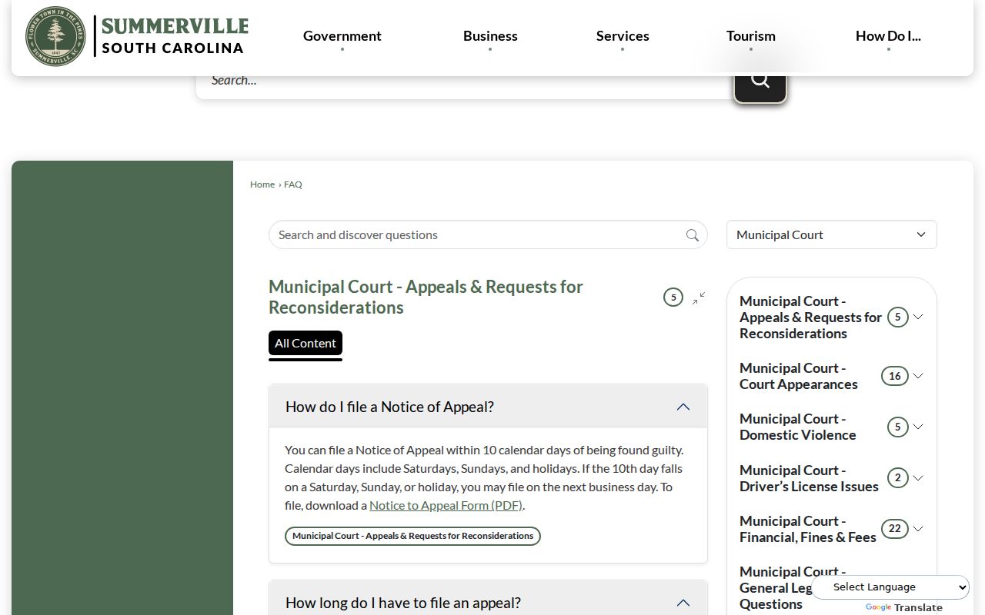Click the FAQ search magnifier icon
985x615 pixels.
693,235
